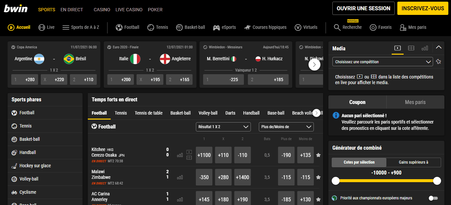Show next featured event cards
Screen dimensions: 451x205
[x=314, y=64]
